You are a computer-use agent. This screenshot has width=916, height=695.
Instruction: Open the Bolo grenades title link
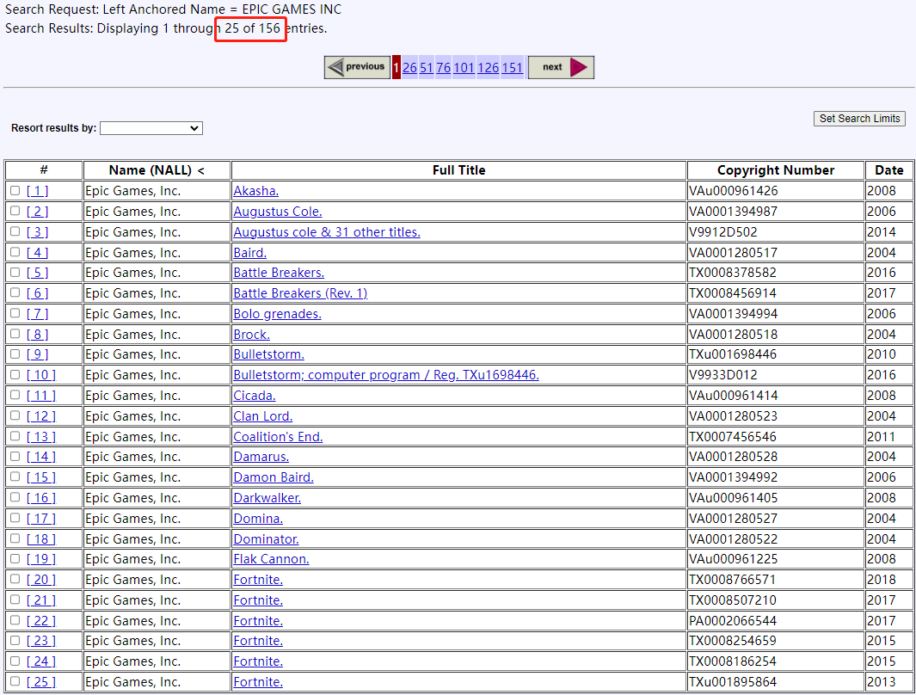[277, 314]
